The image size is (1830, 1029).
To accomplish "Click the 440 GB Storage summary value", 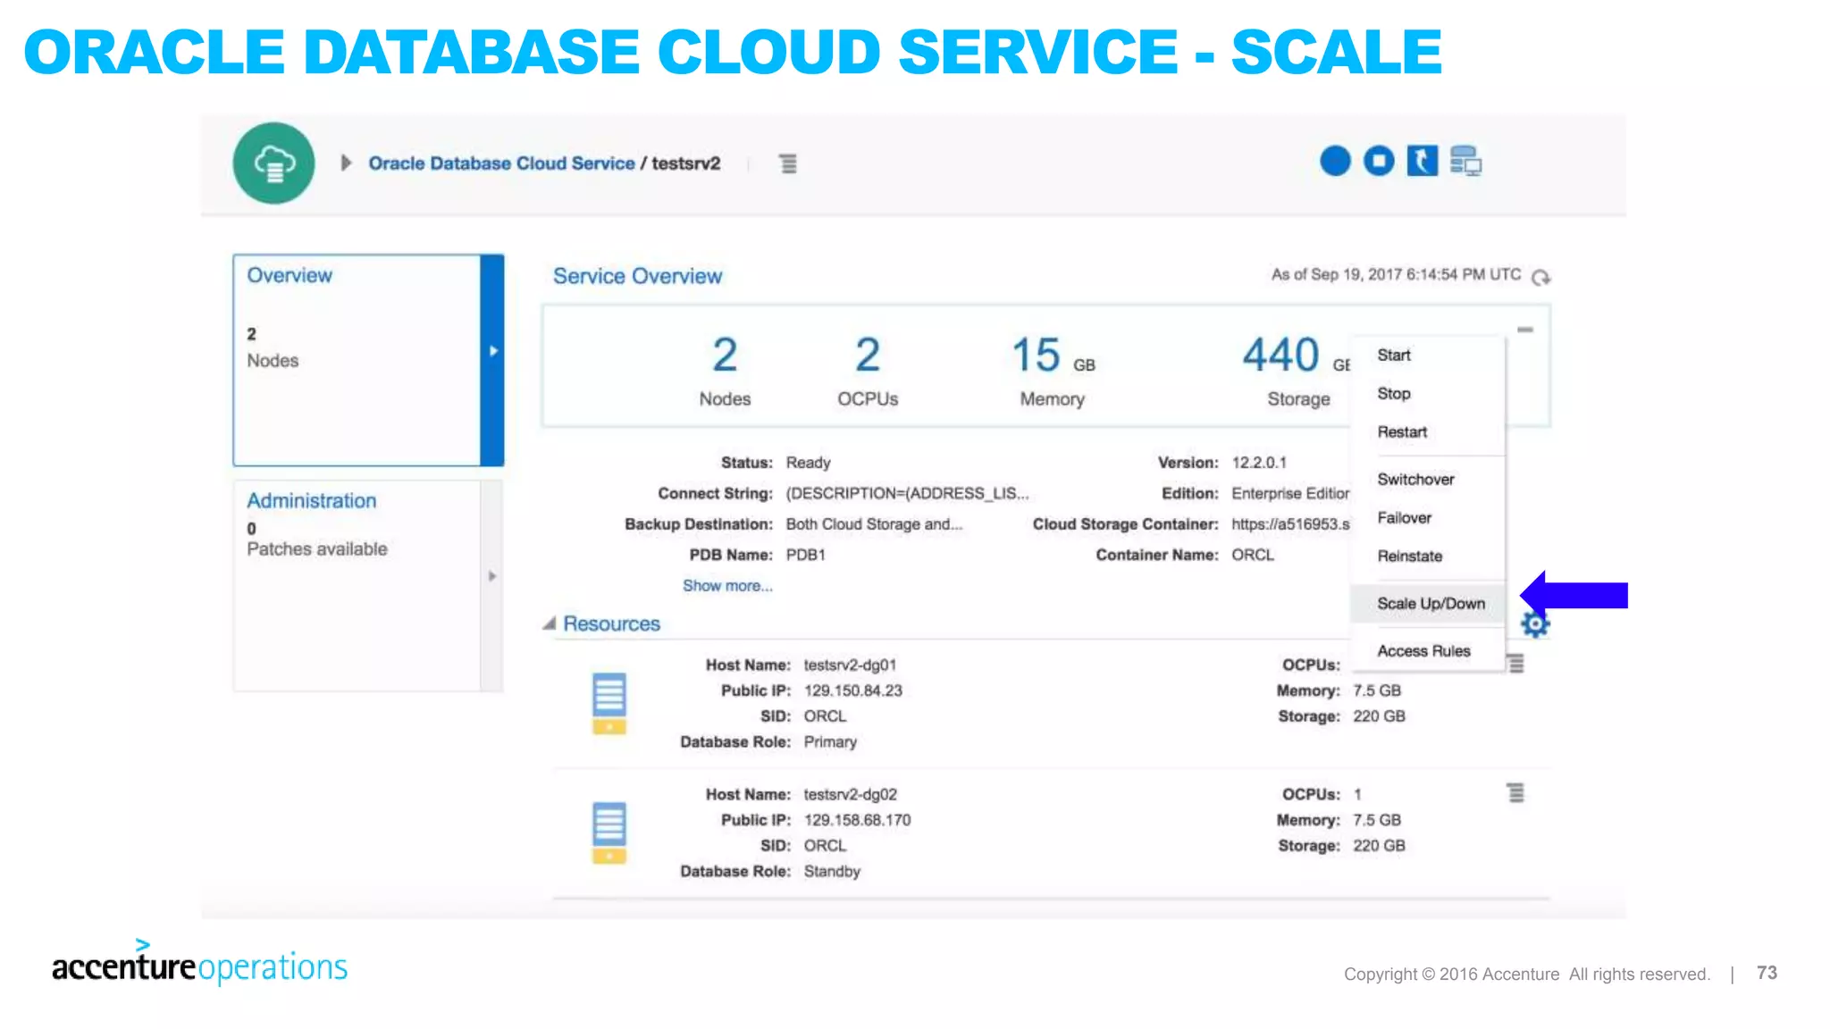I will [1296, 356].
